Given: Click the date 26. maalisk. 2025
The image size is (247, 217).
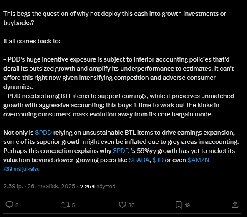Looking at the screenshot, I should pyautogui.click(x=51, y=186).
